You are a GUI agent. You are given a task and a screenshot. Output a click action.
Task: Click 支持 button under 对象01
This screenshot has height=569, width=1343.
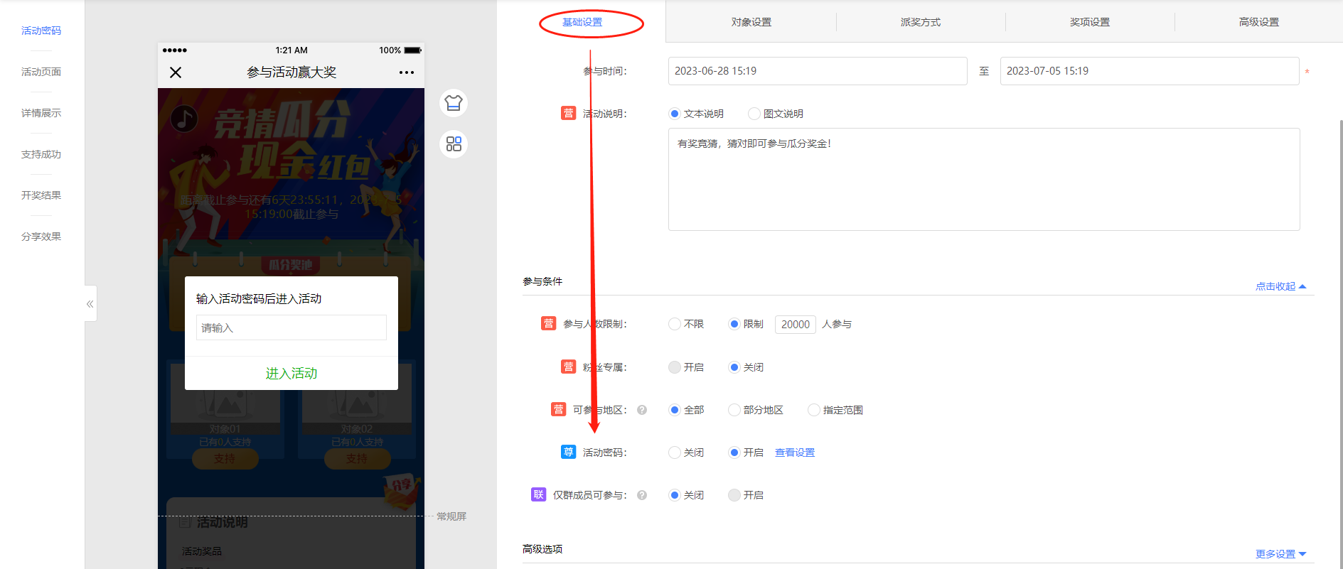tap(225, 459)
